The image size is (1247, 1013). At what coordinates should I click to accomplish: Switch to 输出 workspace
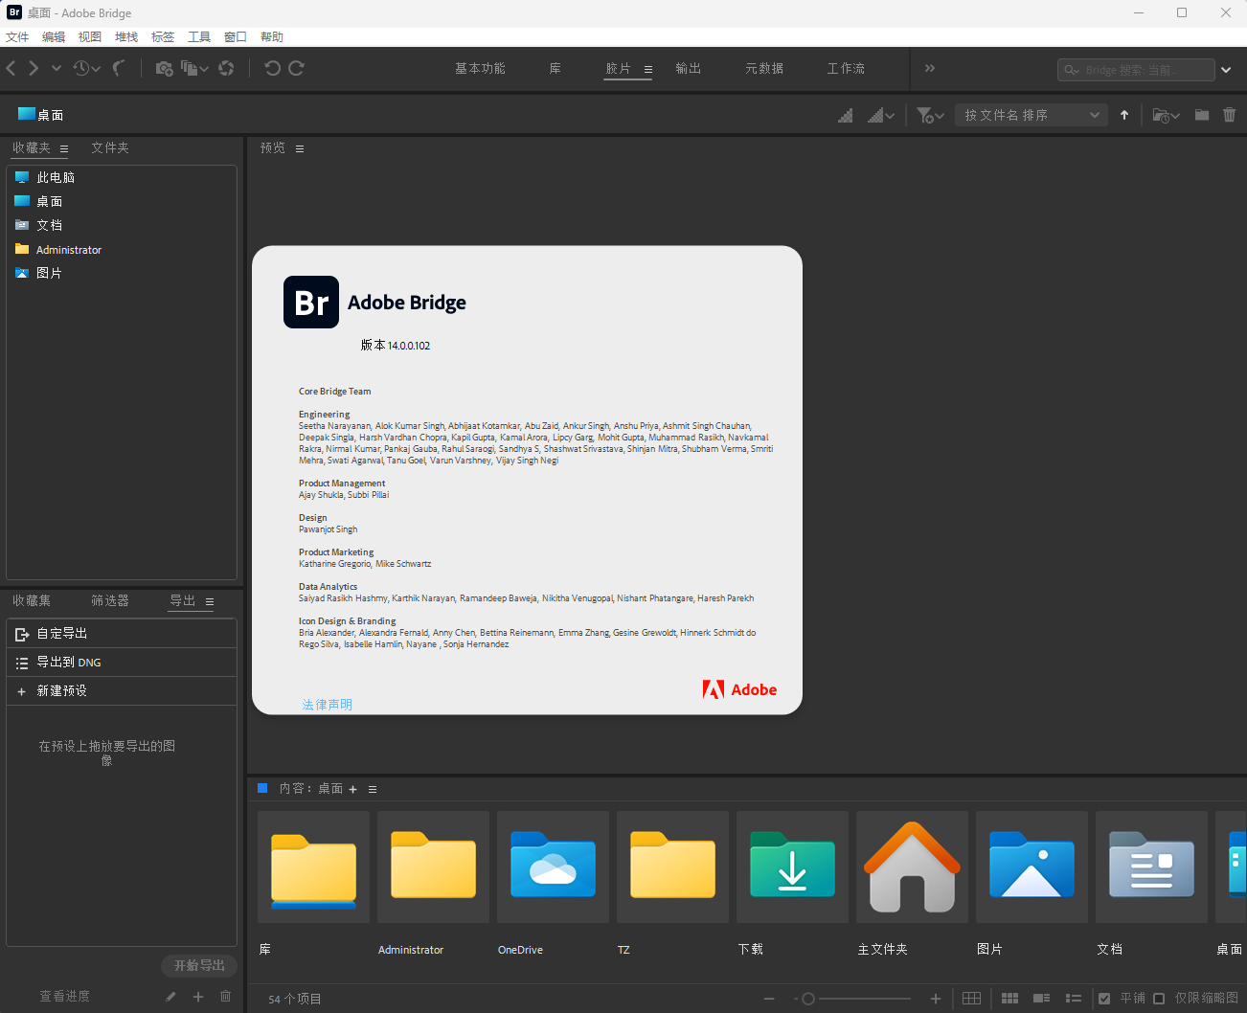[x=688, y=69]
